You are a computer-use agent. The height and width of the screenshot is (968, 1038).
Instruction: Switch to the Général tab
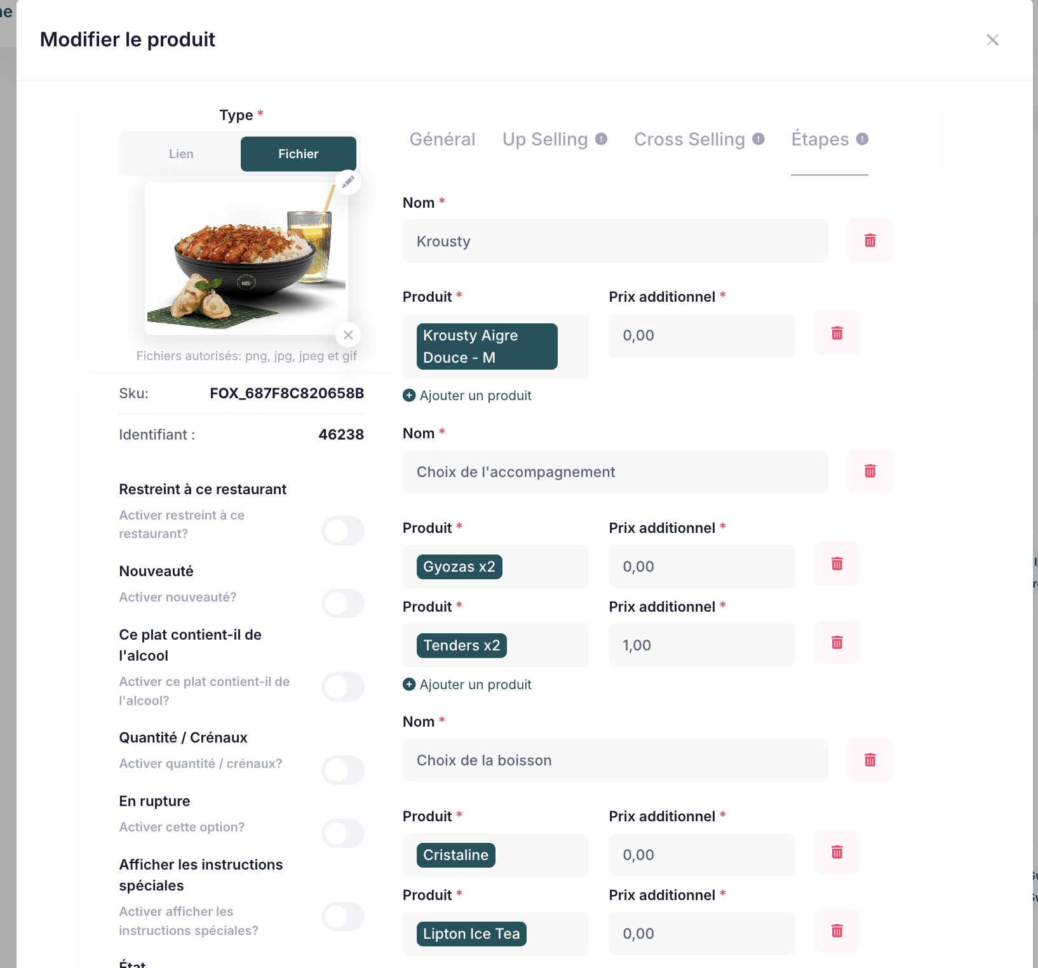pos(442,139)
